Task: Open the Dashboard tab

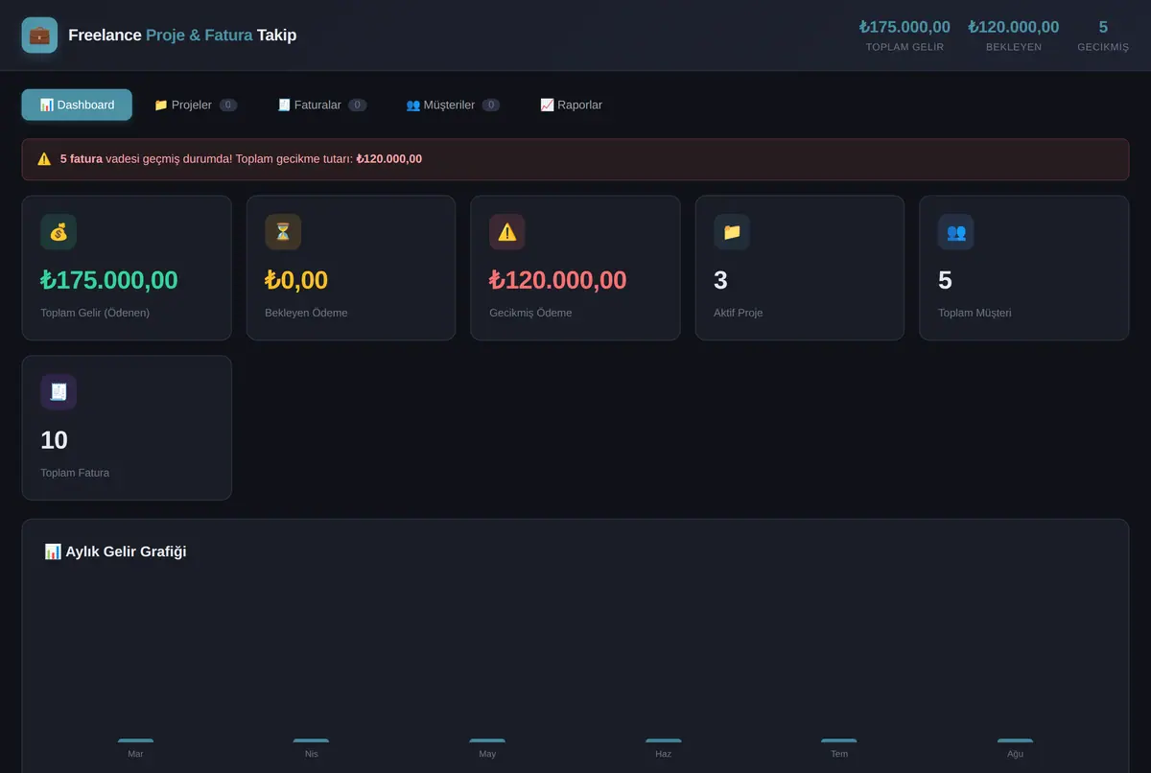Action: [x=77, y=105]
